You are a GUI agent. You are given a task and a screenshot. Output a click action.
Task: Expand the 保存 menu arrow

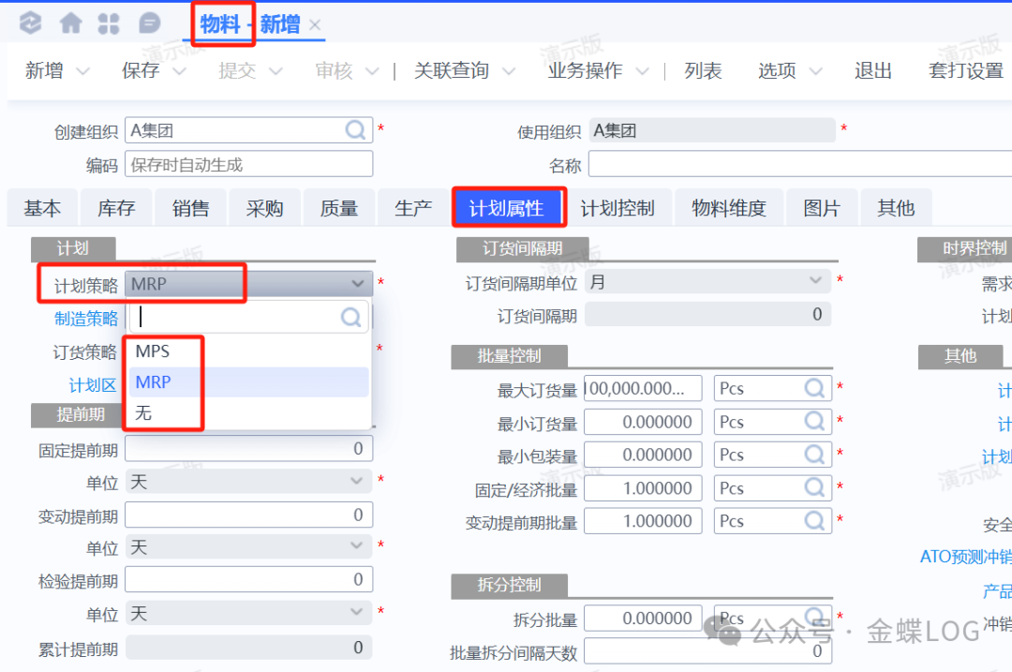click(x=181, y=71)
